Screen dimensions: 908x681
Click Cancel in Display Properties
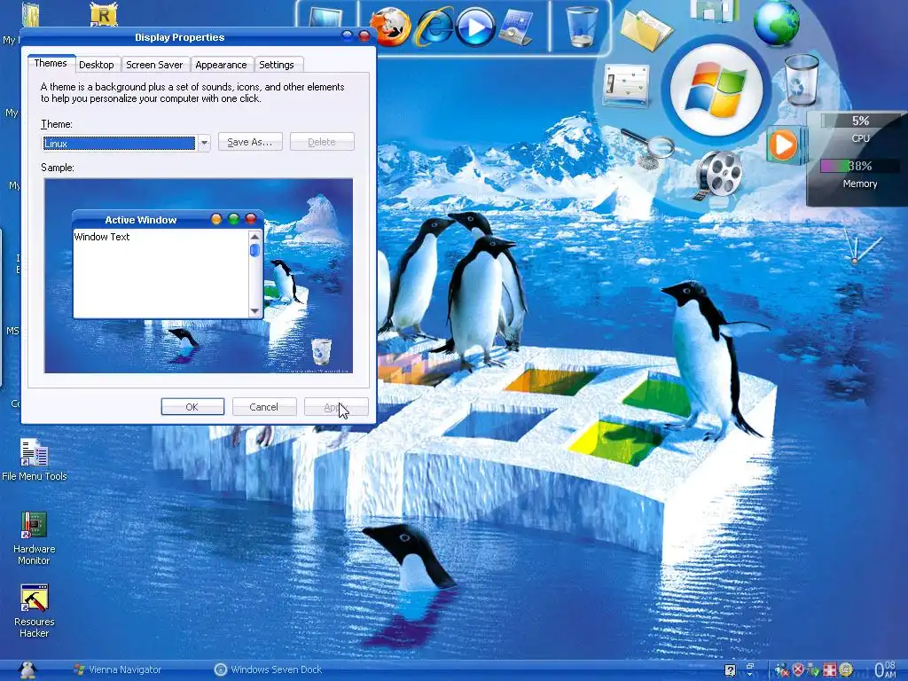click(264, 407)
